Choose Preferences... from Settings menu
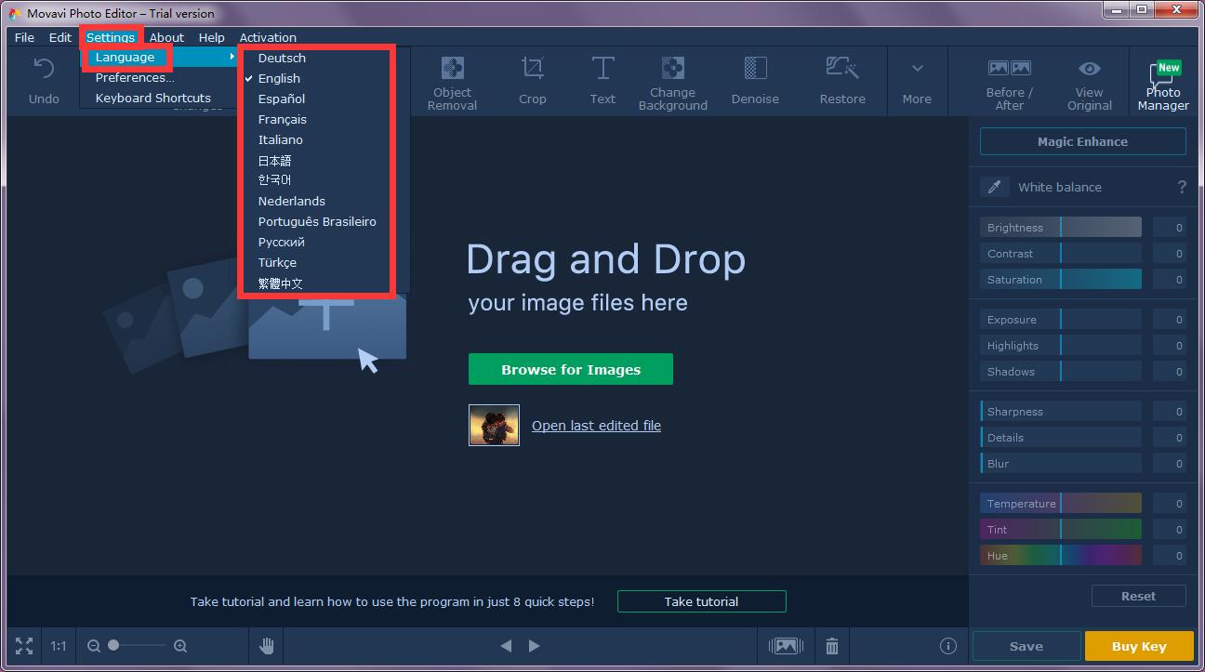 coord(135,77)
